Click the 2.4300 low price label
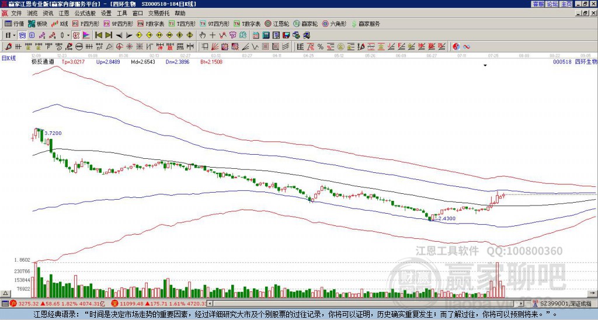The height and width of the screenshot is (320, 598). click(x=447, y=218)
